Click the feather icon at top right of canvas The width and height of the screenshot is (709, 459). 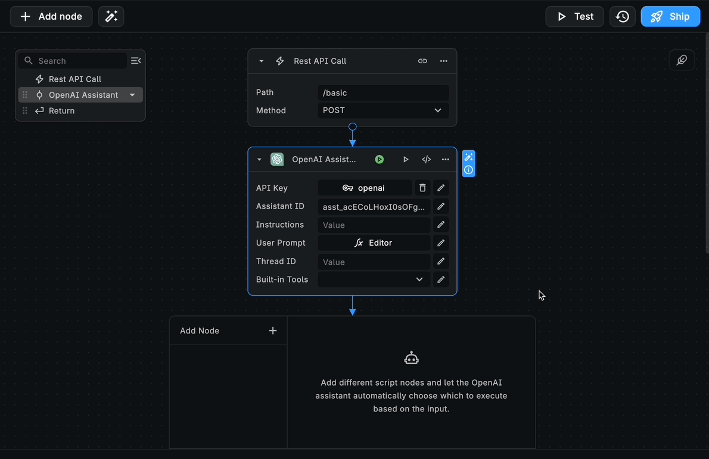coord(682,60)
